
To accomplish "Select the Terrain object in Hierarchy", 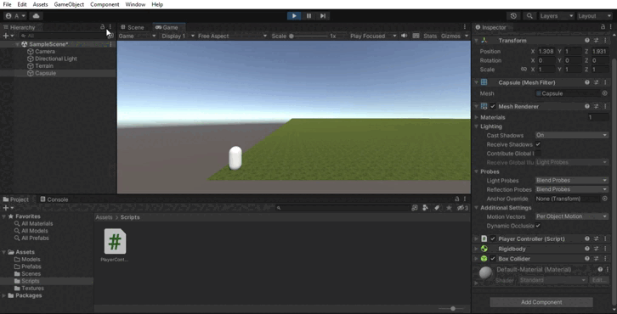I will [x=44, y=65].
